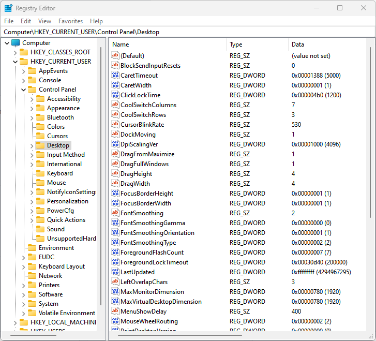Click the string icon of LeftOverlapChars

[x=115, y=281]
